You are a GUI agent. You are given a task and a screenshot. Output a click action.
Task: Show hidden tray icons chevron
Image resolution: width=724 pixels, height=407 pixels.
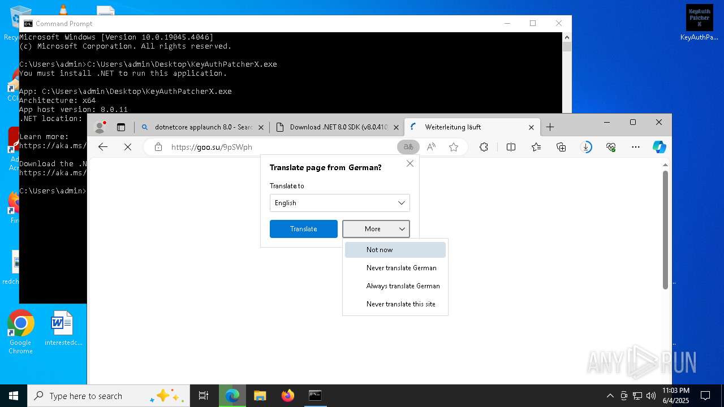[x=610, y=396]
